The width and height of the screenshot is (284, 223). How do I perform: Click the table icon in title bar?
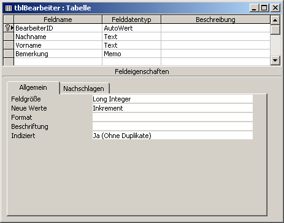pyautogui.click(x=9, y=8)
